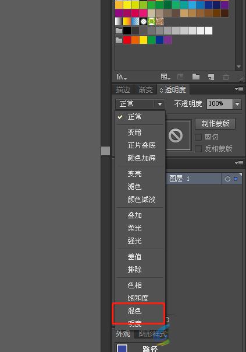246x352 pixels.
Task: Select 滤色 blend mode
Action: pyautogui.click(x=140, y=187)
